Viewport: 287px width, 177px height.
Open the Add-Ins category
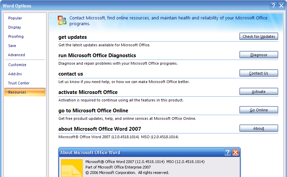[x=15, y=74]
